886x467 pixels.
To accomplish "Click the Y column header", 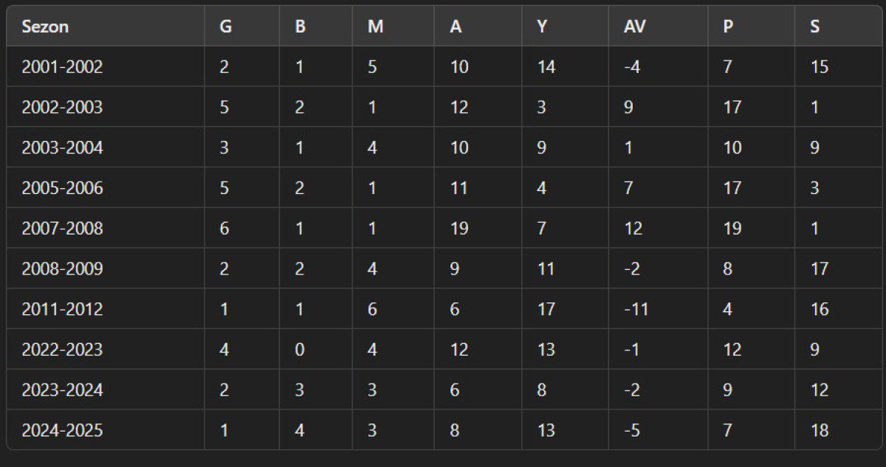I will tap(543, 27).
